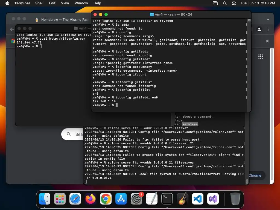Switch to Terminal in the Dock
The height and width of the screenshot is (210, 280).
coord(167,199)
